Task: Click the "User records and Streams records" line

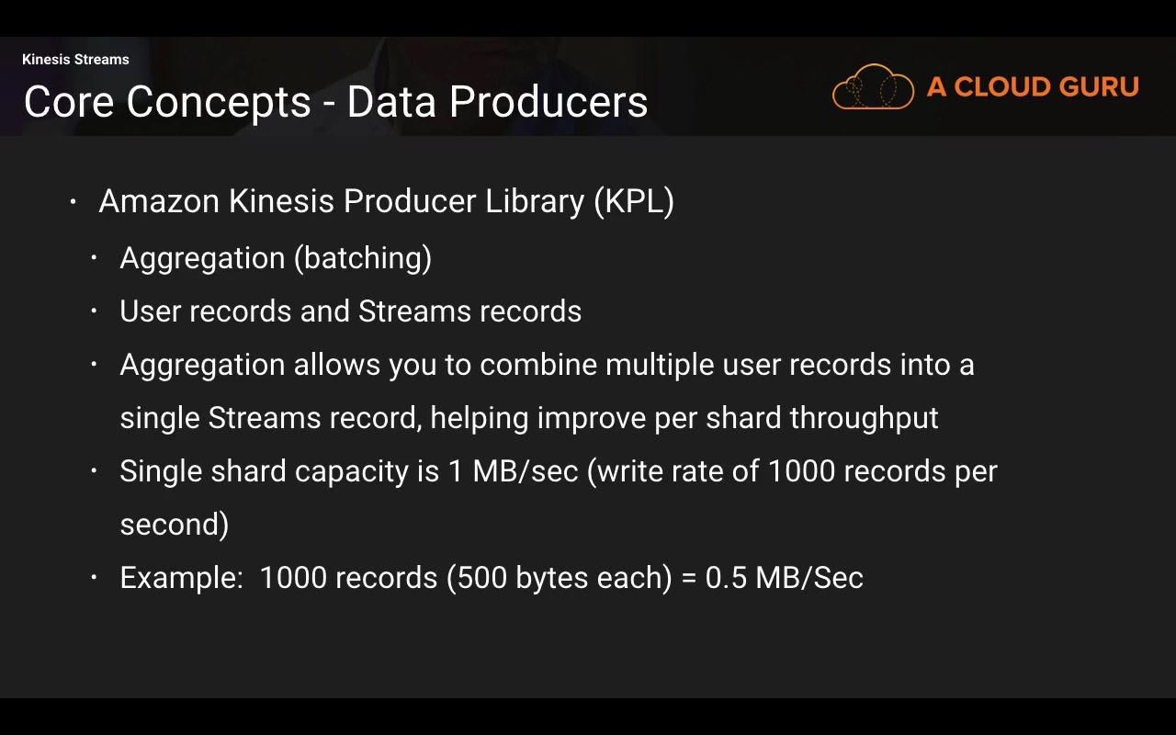Action: 350,311
